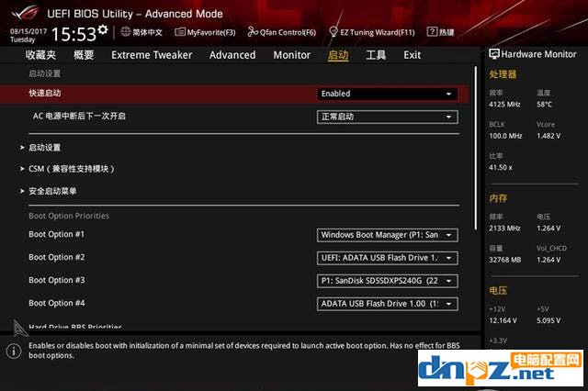Screen dimensions: 588x391
Task: Select the 快速启动 row label
Action: pyautogui.click(x=45, y=93)
